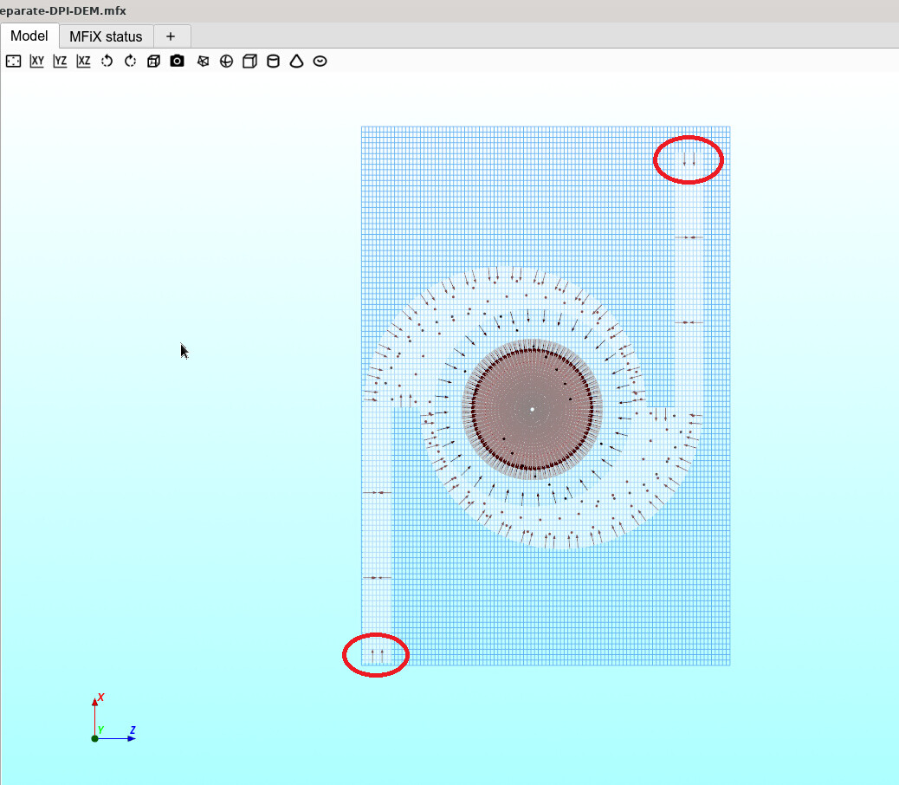This screenshot has width=899, height=785.
Task: Rotate the view counter-clockwise
Action: click(107, 62)
